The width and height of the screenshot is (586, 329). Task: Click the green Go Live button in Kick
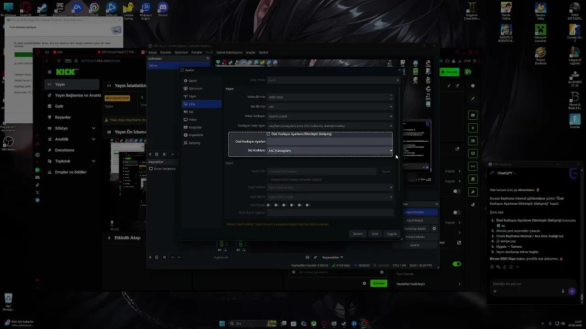(x=449, y=72)
